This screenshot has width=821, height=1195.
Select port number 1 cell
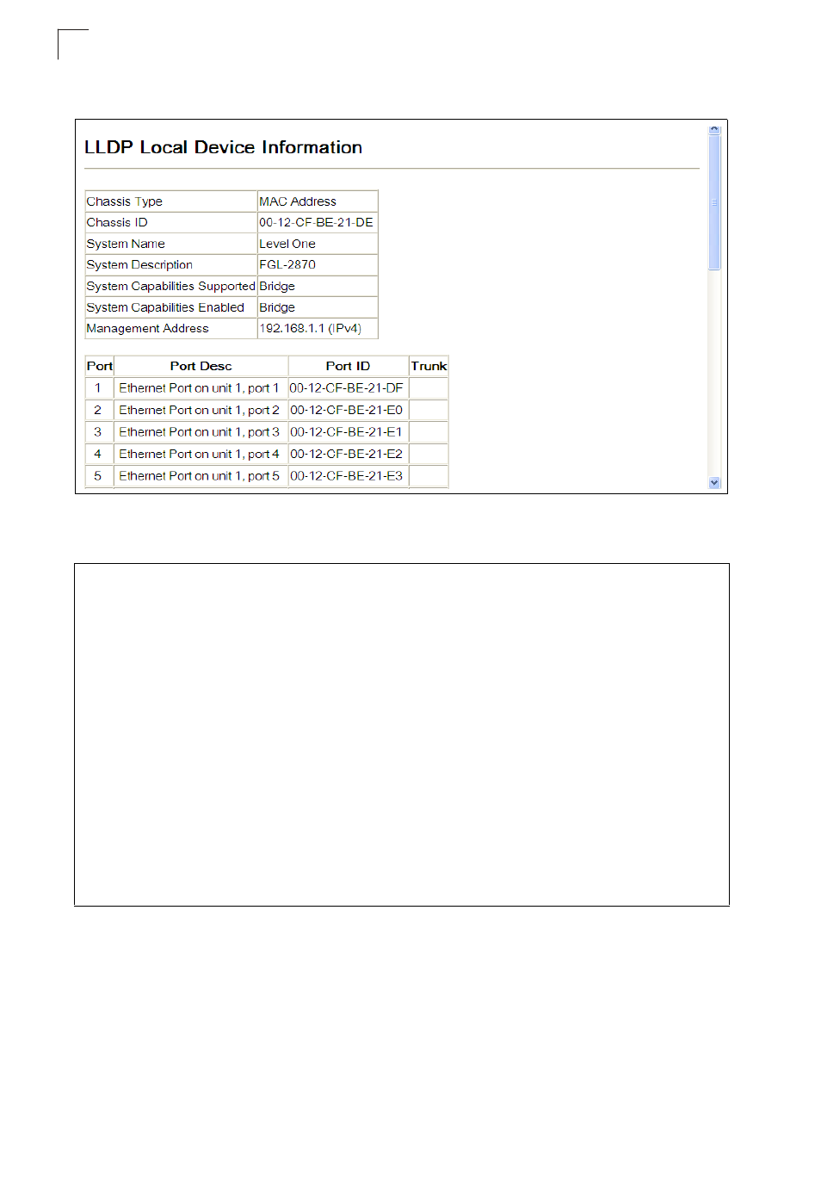coord(98,388)
